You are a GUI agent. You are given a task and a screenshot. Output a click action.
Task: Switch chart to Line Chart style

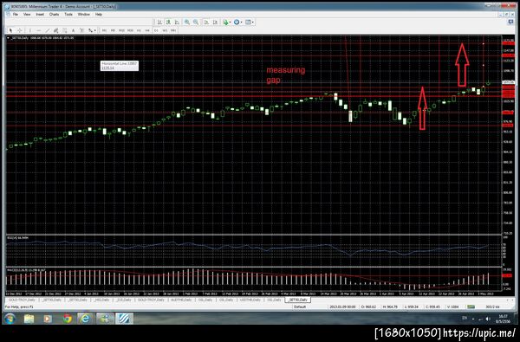pos(177,23)
